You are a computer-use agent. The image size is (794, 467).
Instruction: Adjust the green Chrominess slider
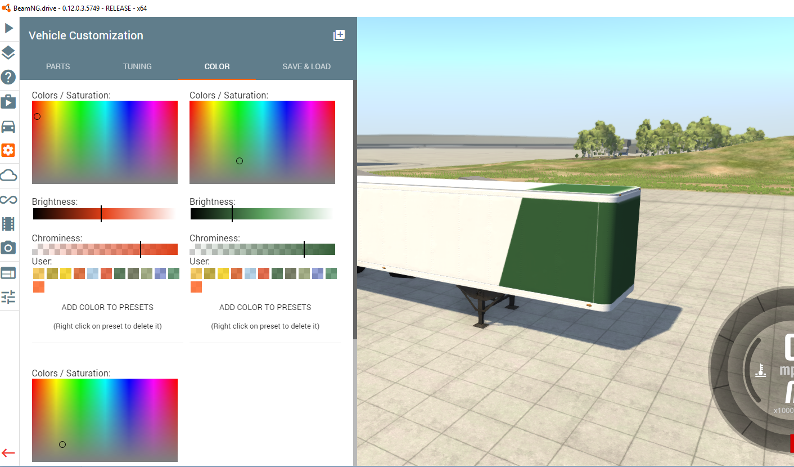point(262,249)
